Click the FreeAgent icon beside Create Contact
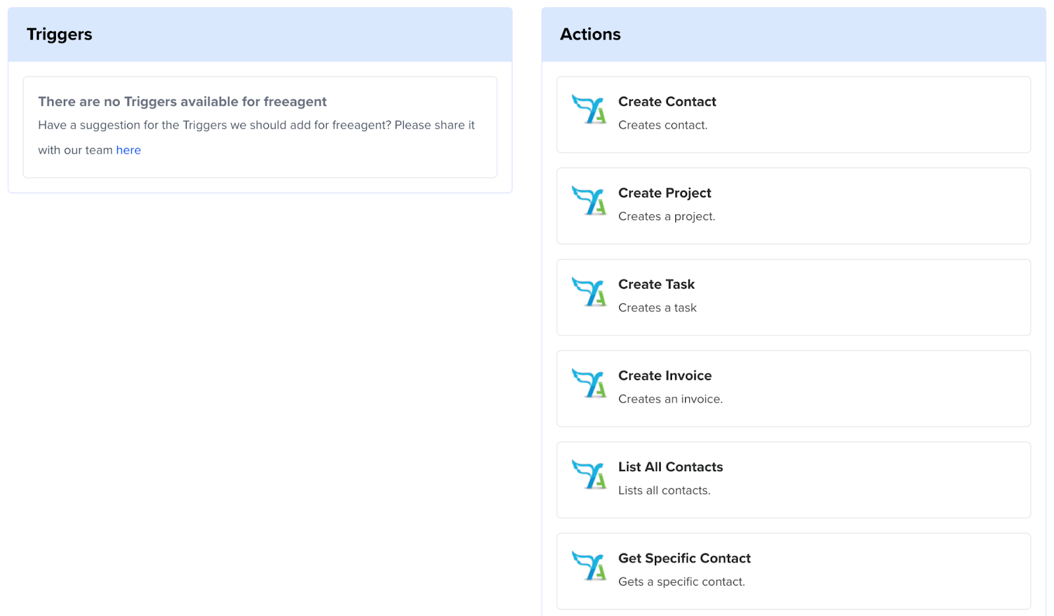The width and height of the screenshot is (1054, 616). pos(588,109)
